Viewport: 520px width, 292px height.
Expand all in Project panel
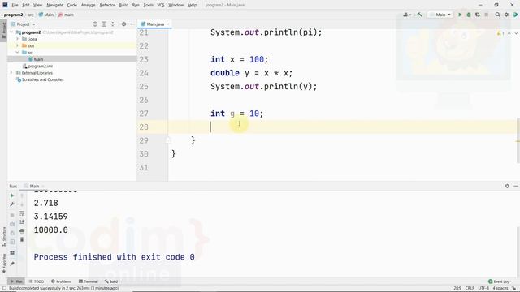tap(104, 24)
